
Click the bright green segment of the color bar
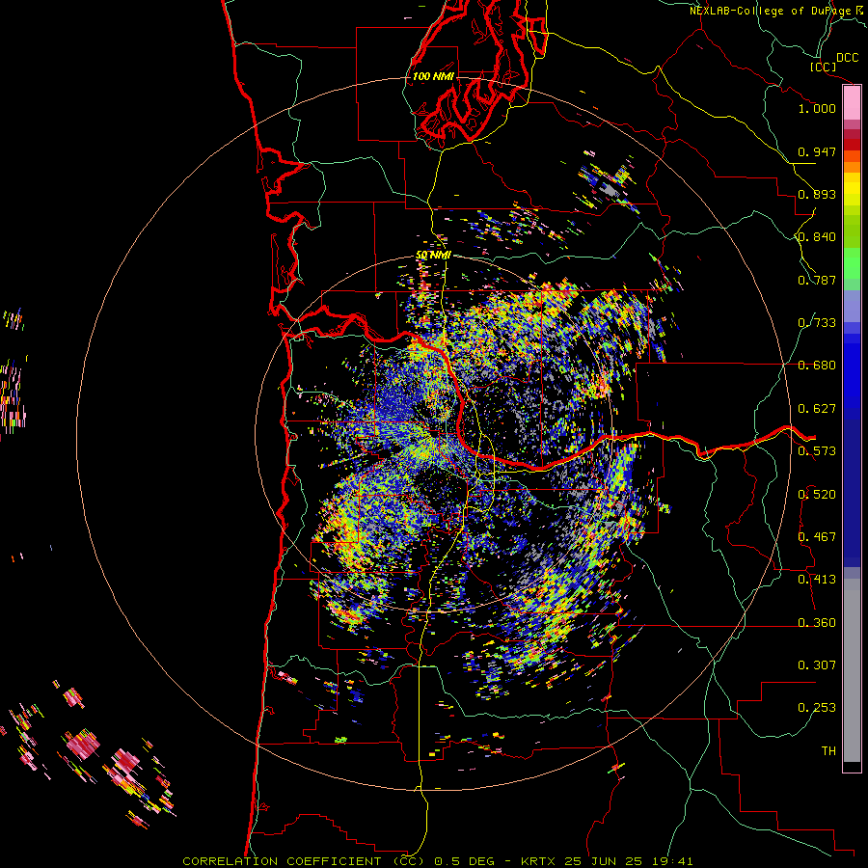tap(852, 263)
